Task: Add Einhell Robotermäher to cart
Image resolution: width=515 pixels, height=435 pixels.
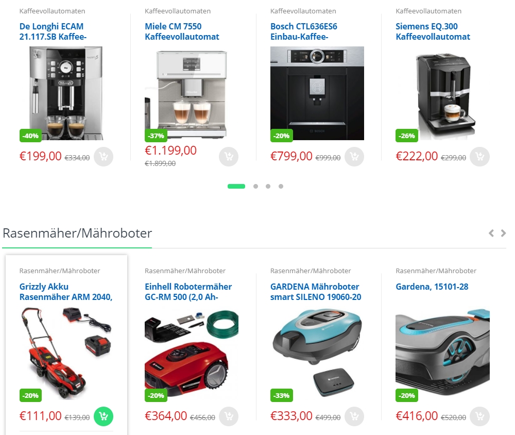Action: pos(229,416)
